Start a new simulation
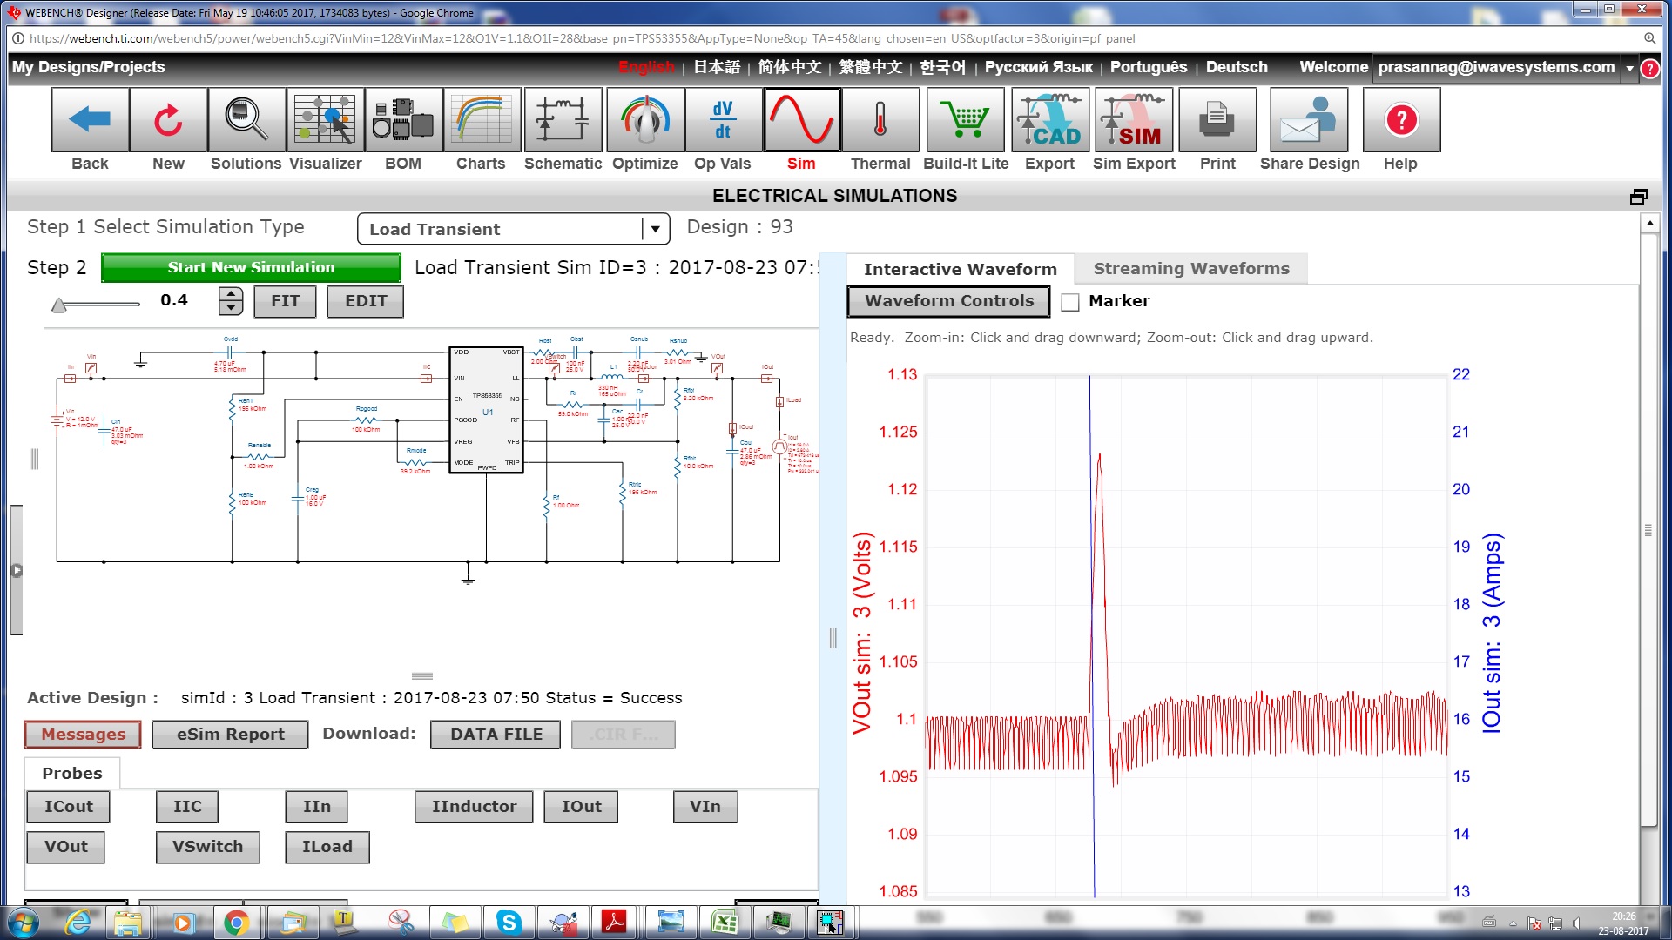This screenshot has height=940, width=1672. [250, 267]
